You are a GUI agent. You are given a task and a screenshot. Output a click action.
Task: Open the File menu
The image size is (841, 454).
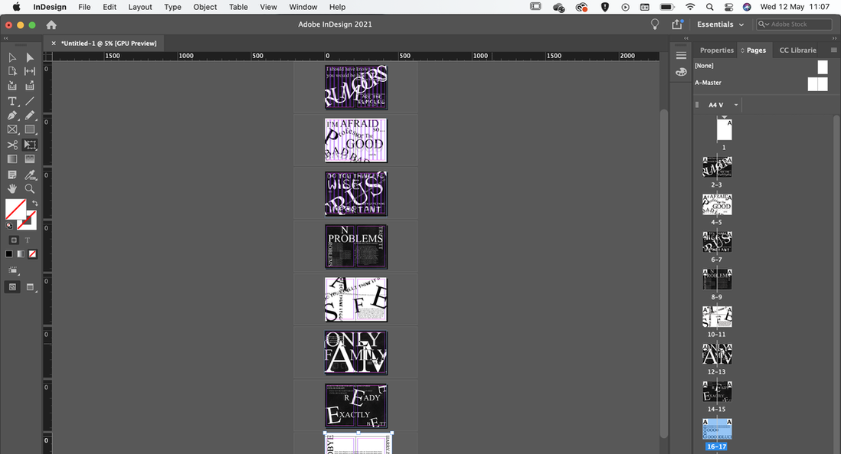[84, 7]
